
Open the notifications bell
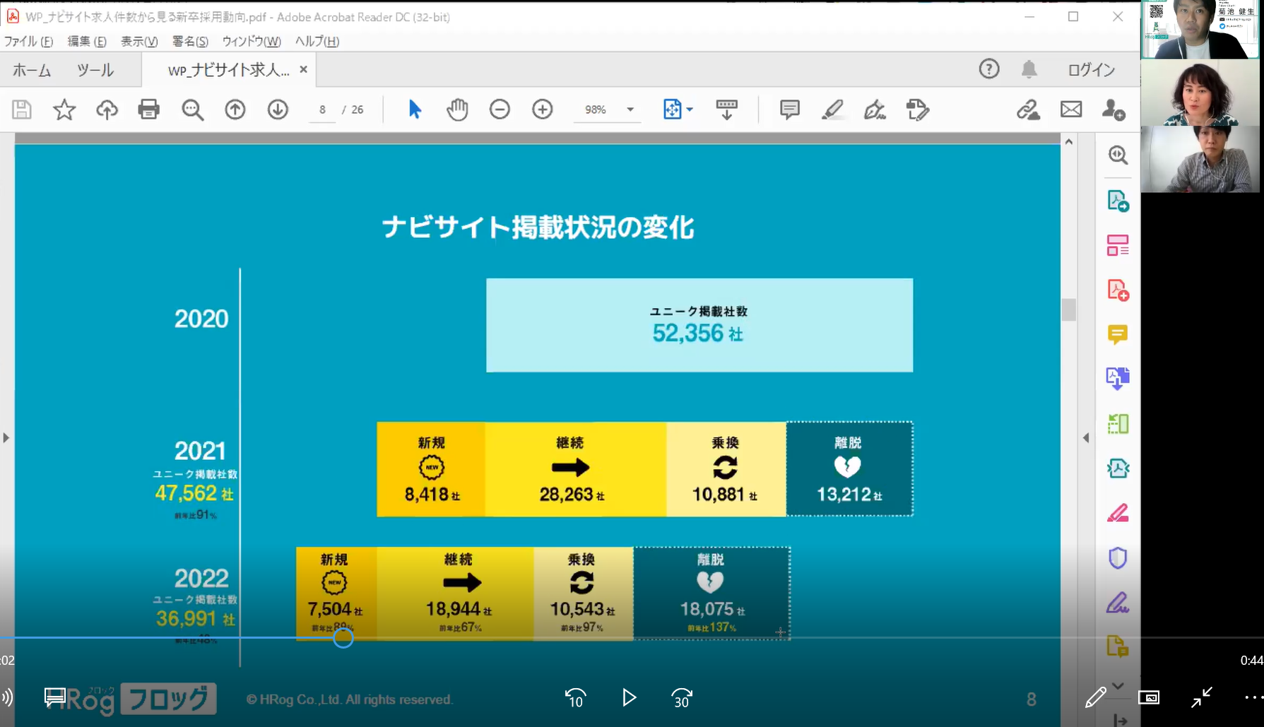1029,69
